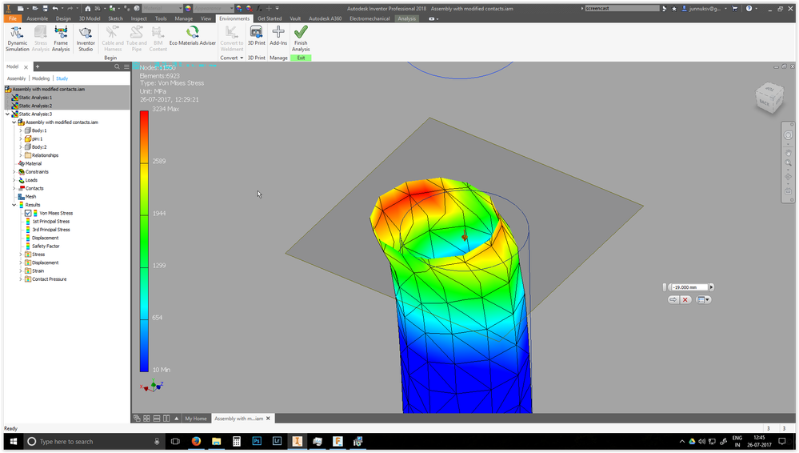Switch to Modeling browser view
Image resolution: width=799 pixels, height=453 pixels.
point(41,78)
